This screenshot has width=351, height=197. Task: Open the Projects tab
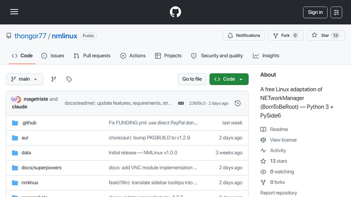click(x=168, y=55)
